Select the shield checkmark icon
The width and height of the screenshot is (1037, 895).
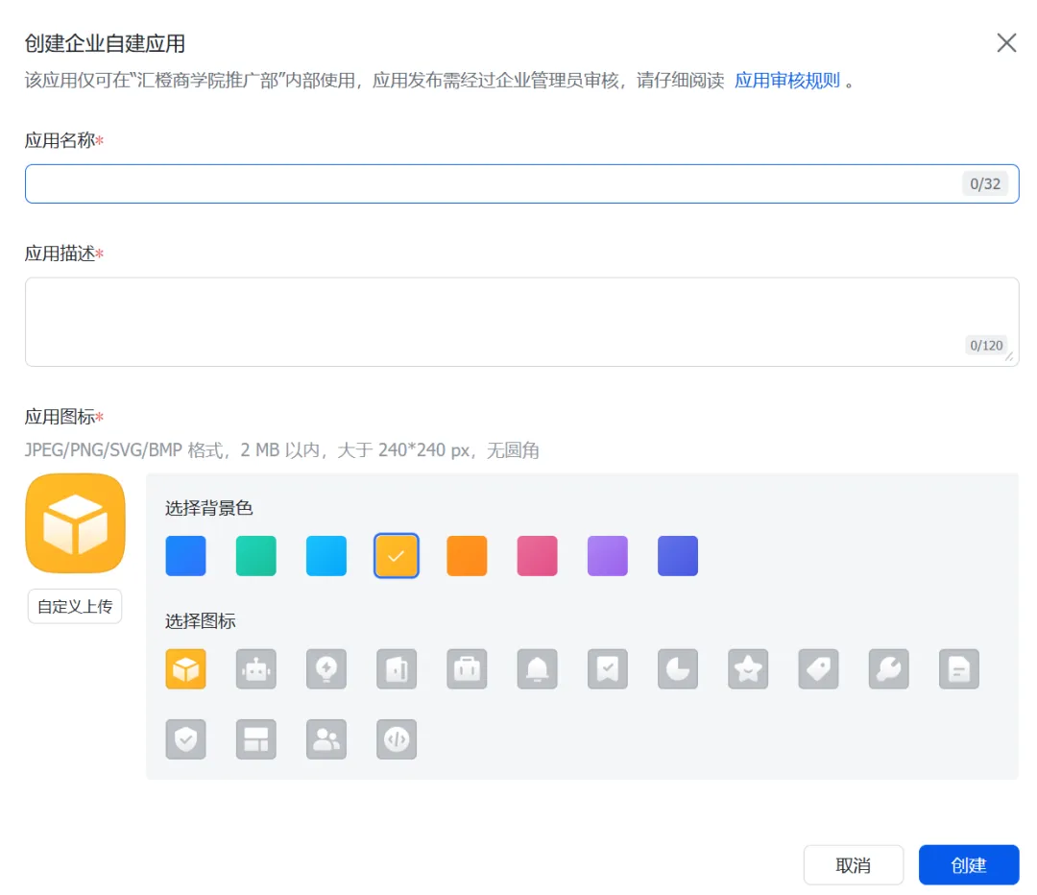click(186, 739)
